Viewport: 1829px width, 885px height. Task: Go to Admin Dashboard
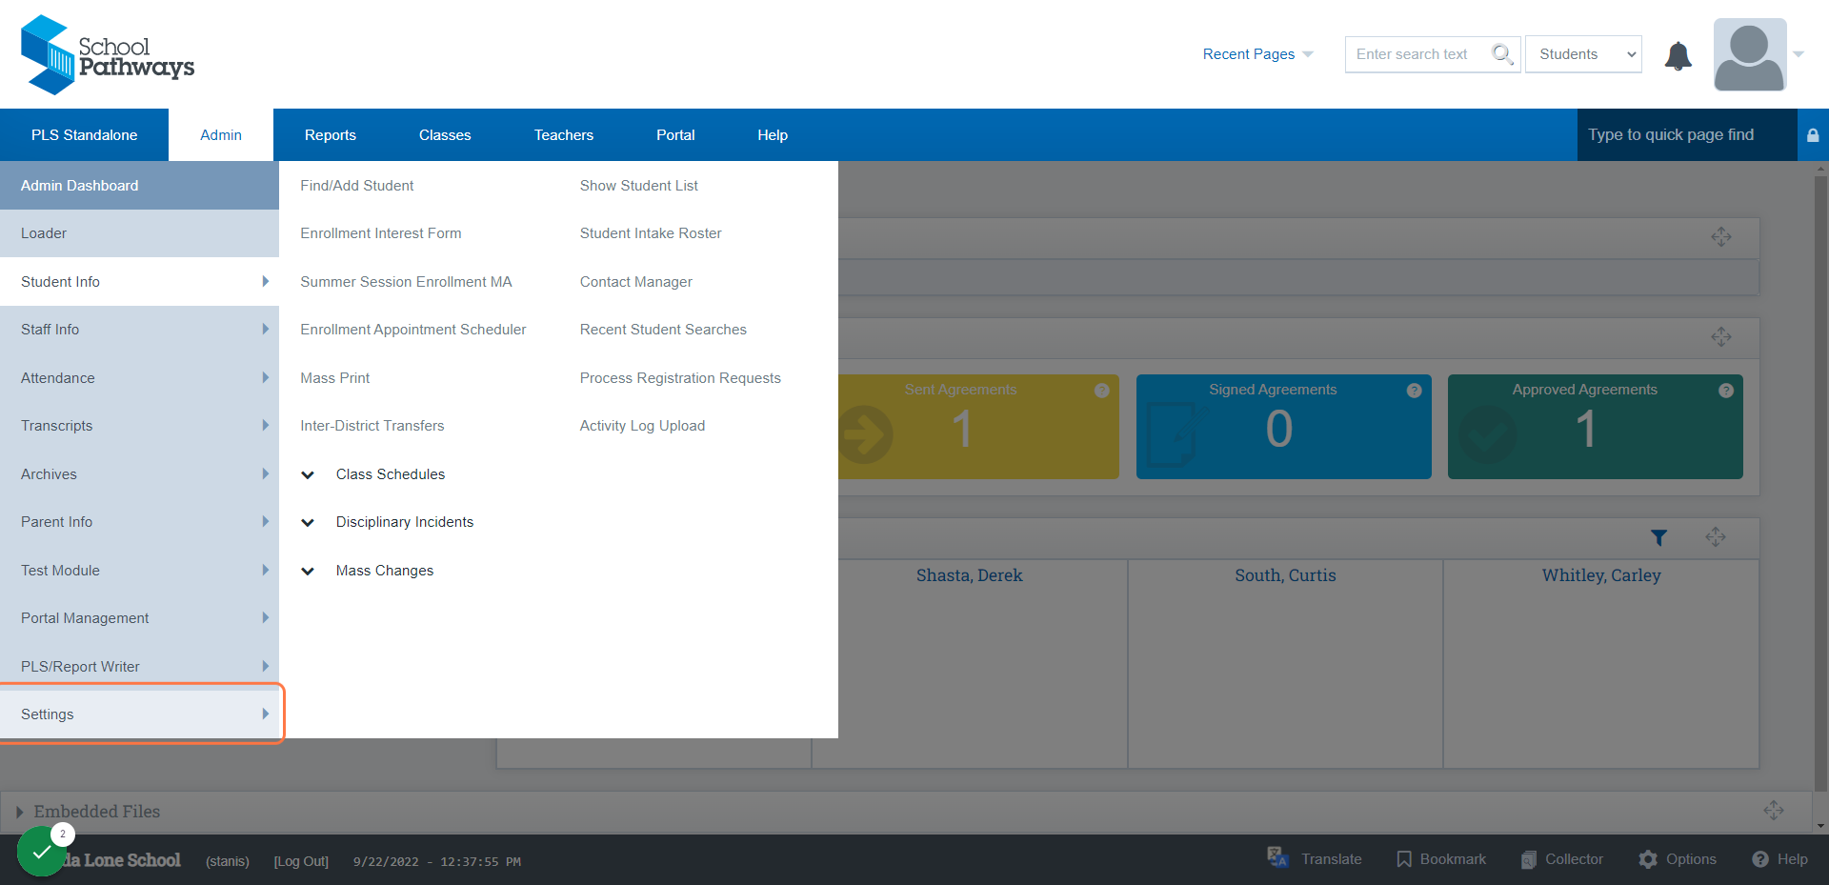pos(139,186)
